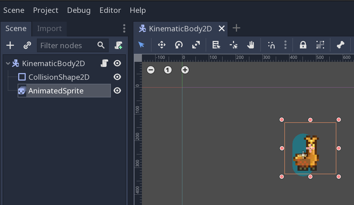Select the Move mode tool
The width and height of the screenshot is (354, 205).
coord(162,45)
